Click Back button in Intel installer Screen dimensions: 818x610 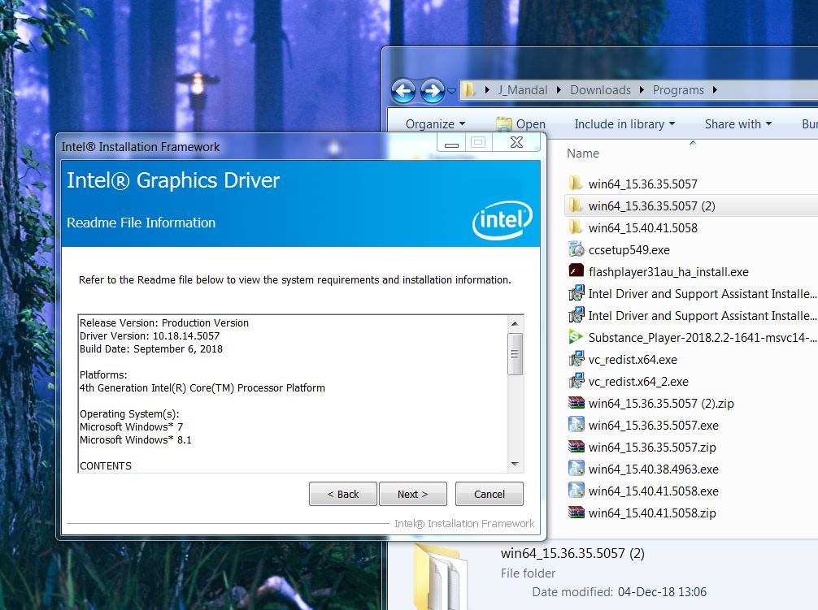click(x=343, y=494)
